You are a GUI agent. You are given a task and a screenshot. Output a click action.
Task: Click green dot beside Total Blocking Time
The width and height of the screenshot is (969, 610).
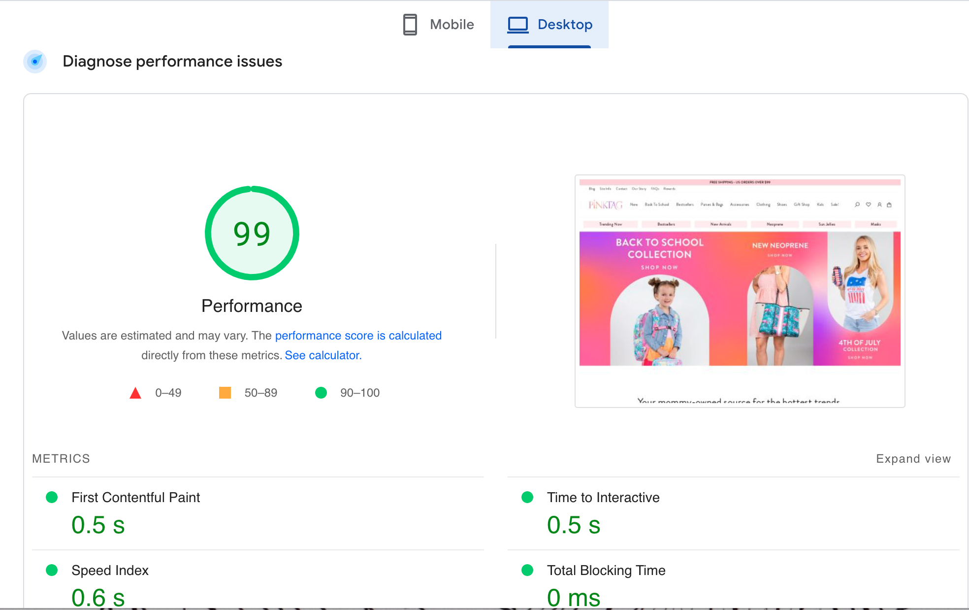click(x=527, y=570)
